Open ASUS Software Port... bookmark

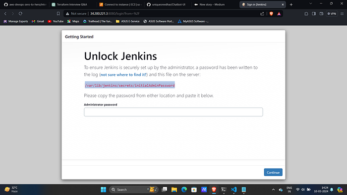point(159,21)
